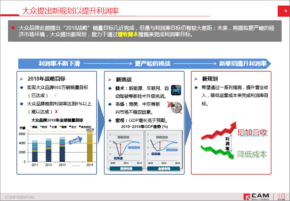The height and width of the screenshot is (201, 290).
Task: Click the bold label 市场
Action: pyautogui.click(x=120, y=104)
